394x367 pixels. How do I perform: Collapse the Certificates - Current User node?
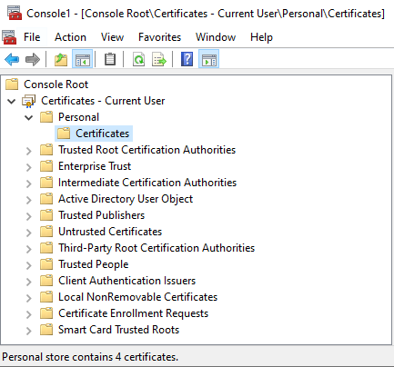[12, 101]
